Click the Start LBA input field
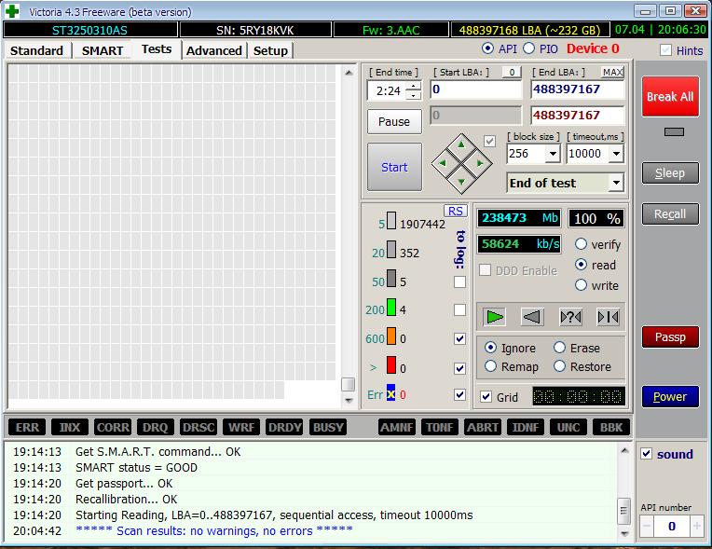Viewport: 712px width, 549px height. tap(475, 89)
